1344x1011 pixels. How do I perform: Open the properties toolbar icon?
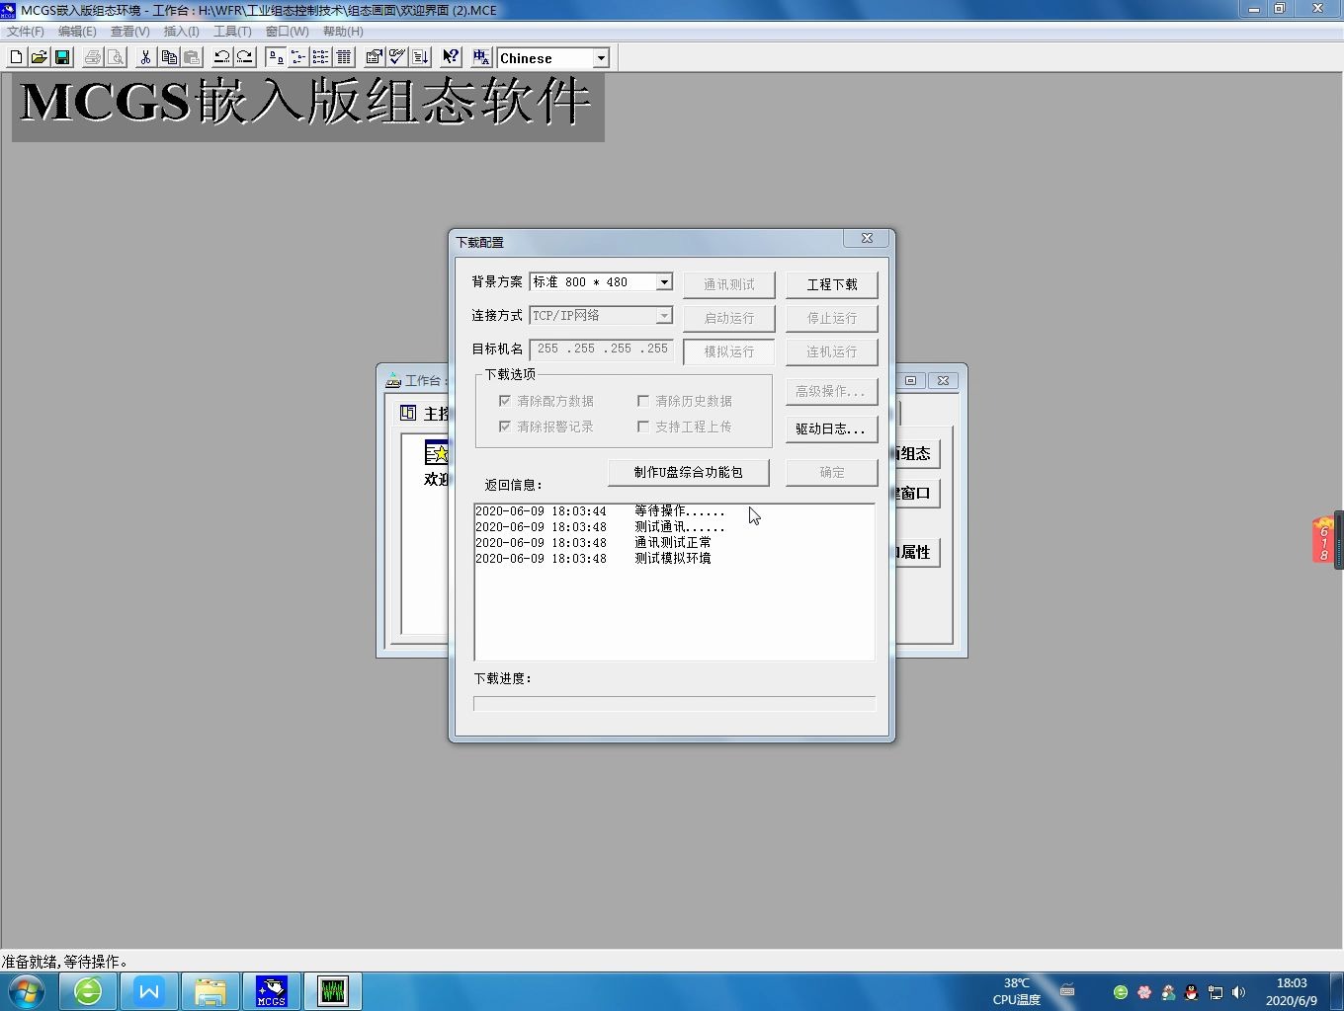tap(375, 57)
